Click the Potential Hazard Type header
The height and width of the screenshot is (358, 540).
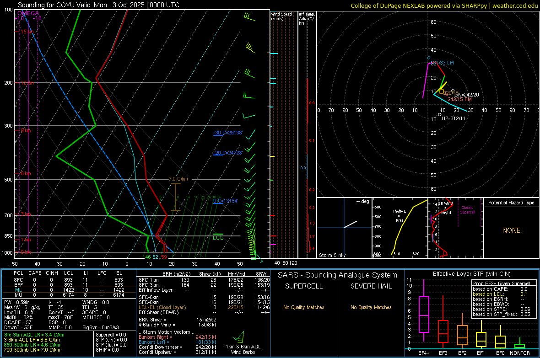click(x=511, y=203)
